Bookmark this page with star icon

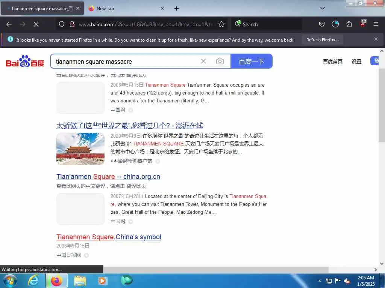point(221,24)
